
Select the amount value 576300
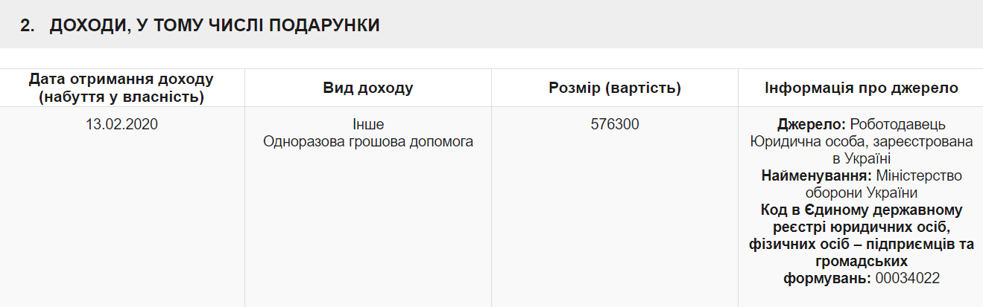pos(615,124)
